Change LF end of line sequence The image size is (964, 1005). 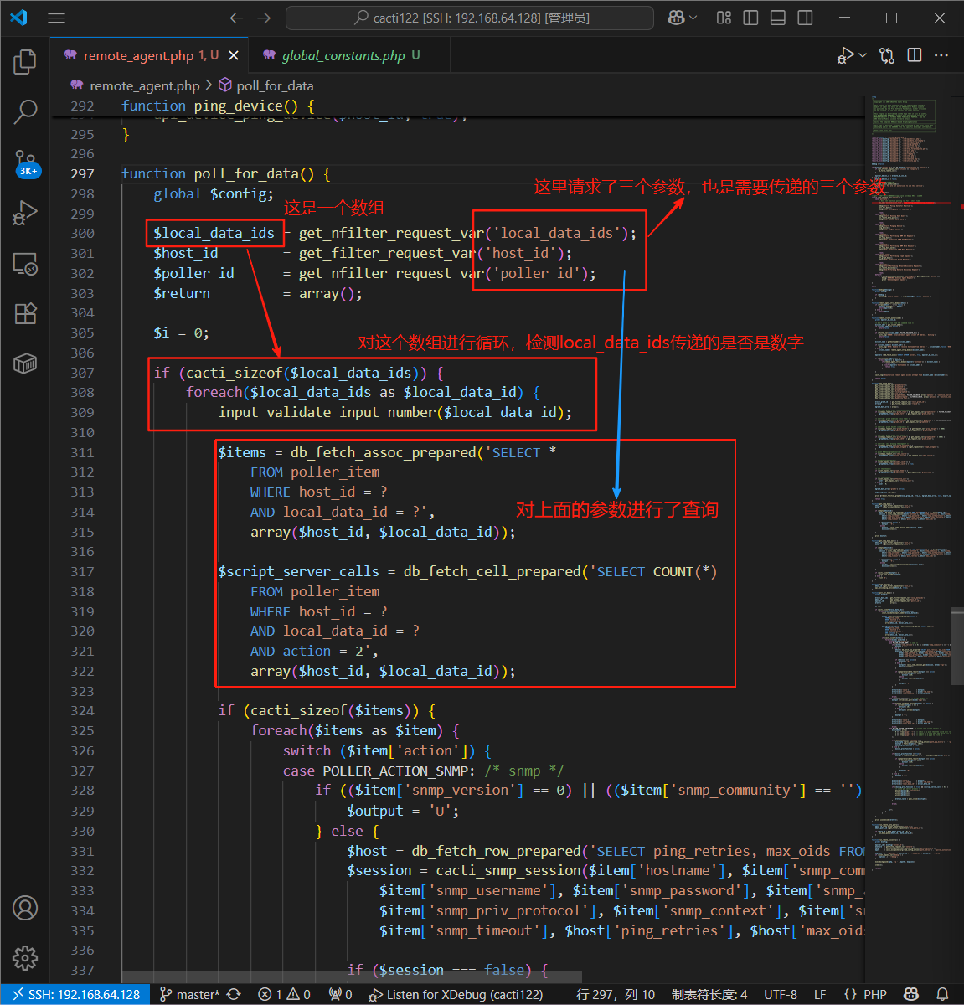point(820,994)
